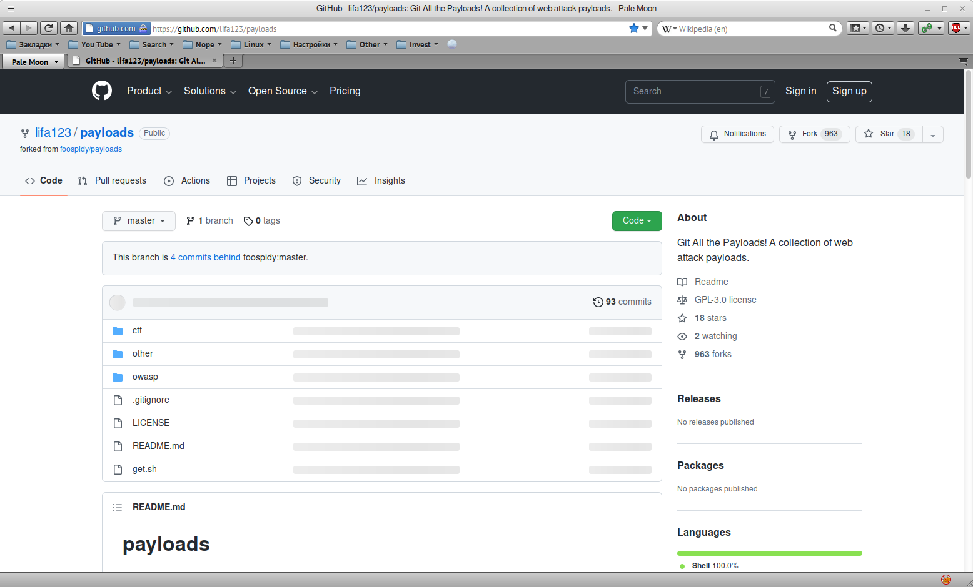Click the site identity lock badge
The height and width of the screenshot is (587, 973).
tap(116, 28)
